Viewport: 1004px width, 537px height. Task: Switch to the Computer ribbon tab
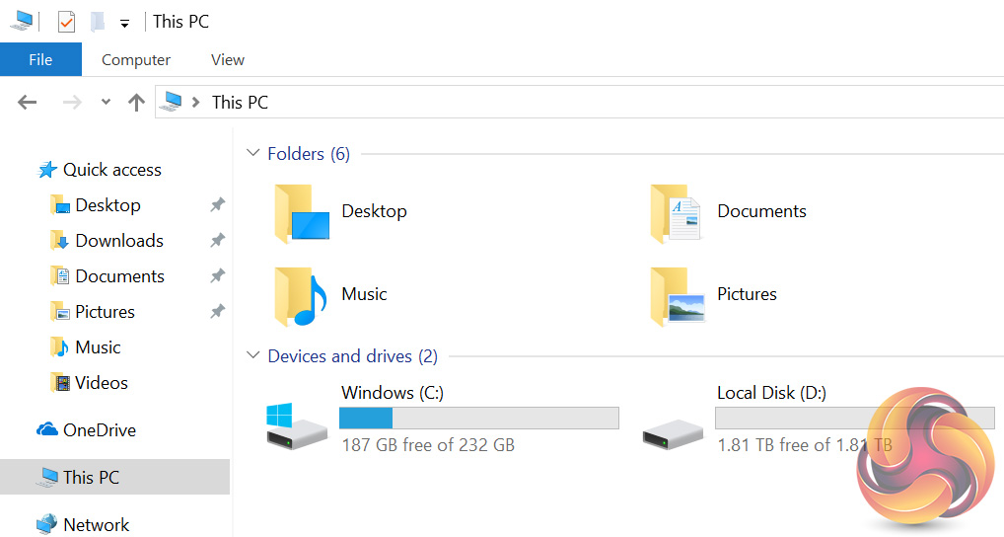[136, 59]
